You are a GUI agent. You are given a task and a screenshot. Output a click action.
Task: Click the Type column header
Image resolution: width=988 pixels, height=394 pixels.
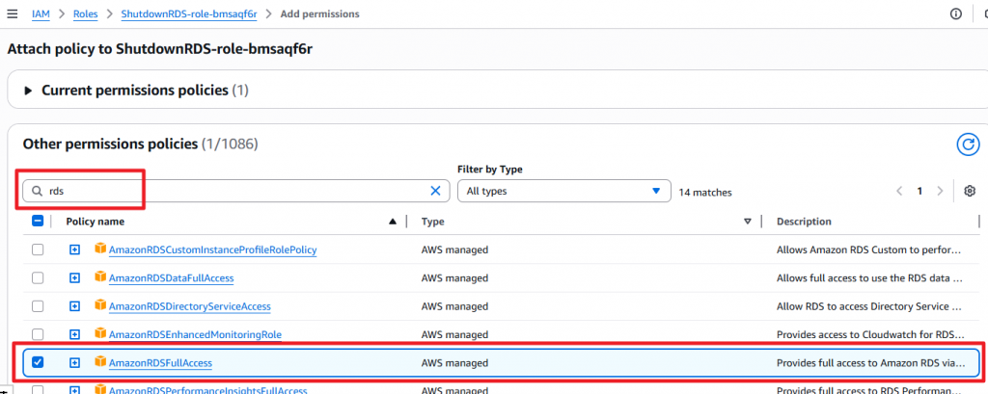[x=432, y=222]
